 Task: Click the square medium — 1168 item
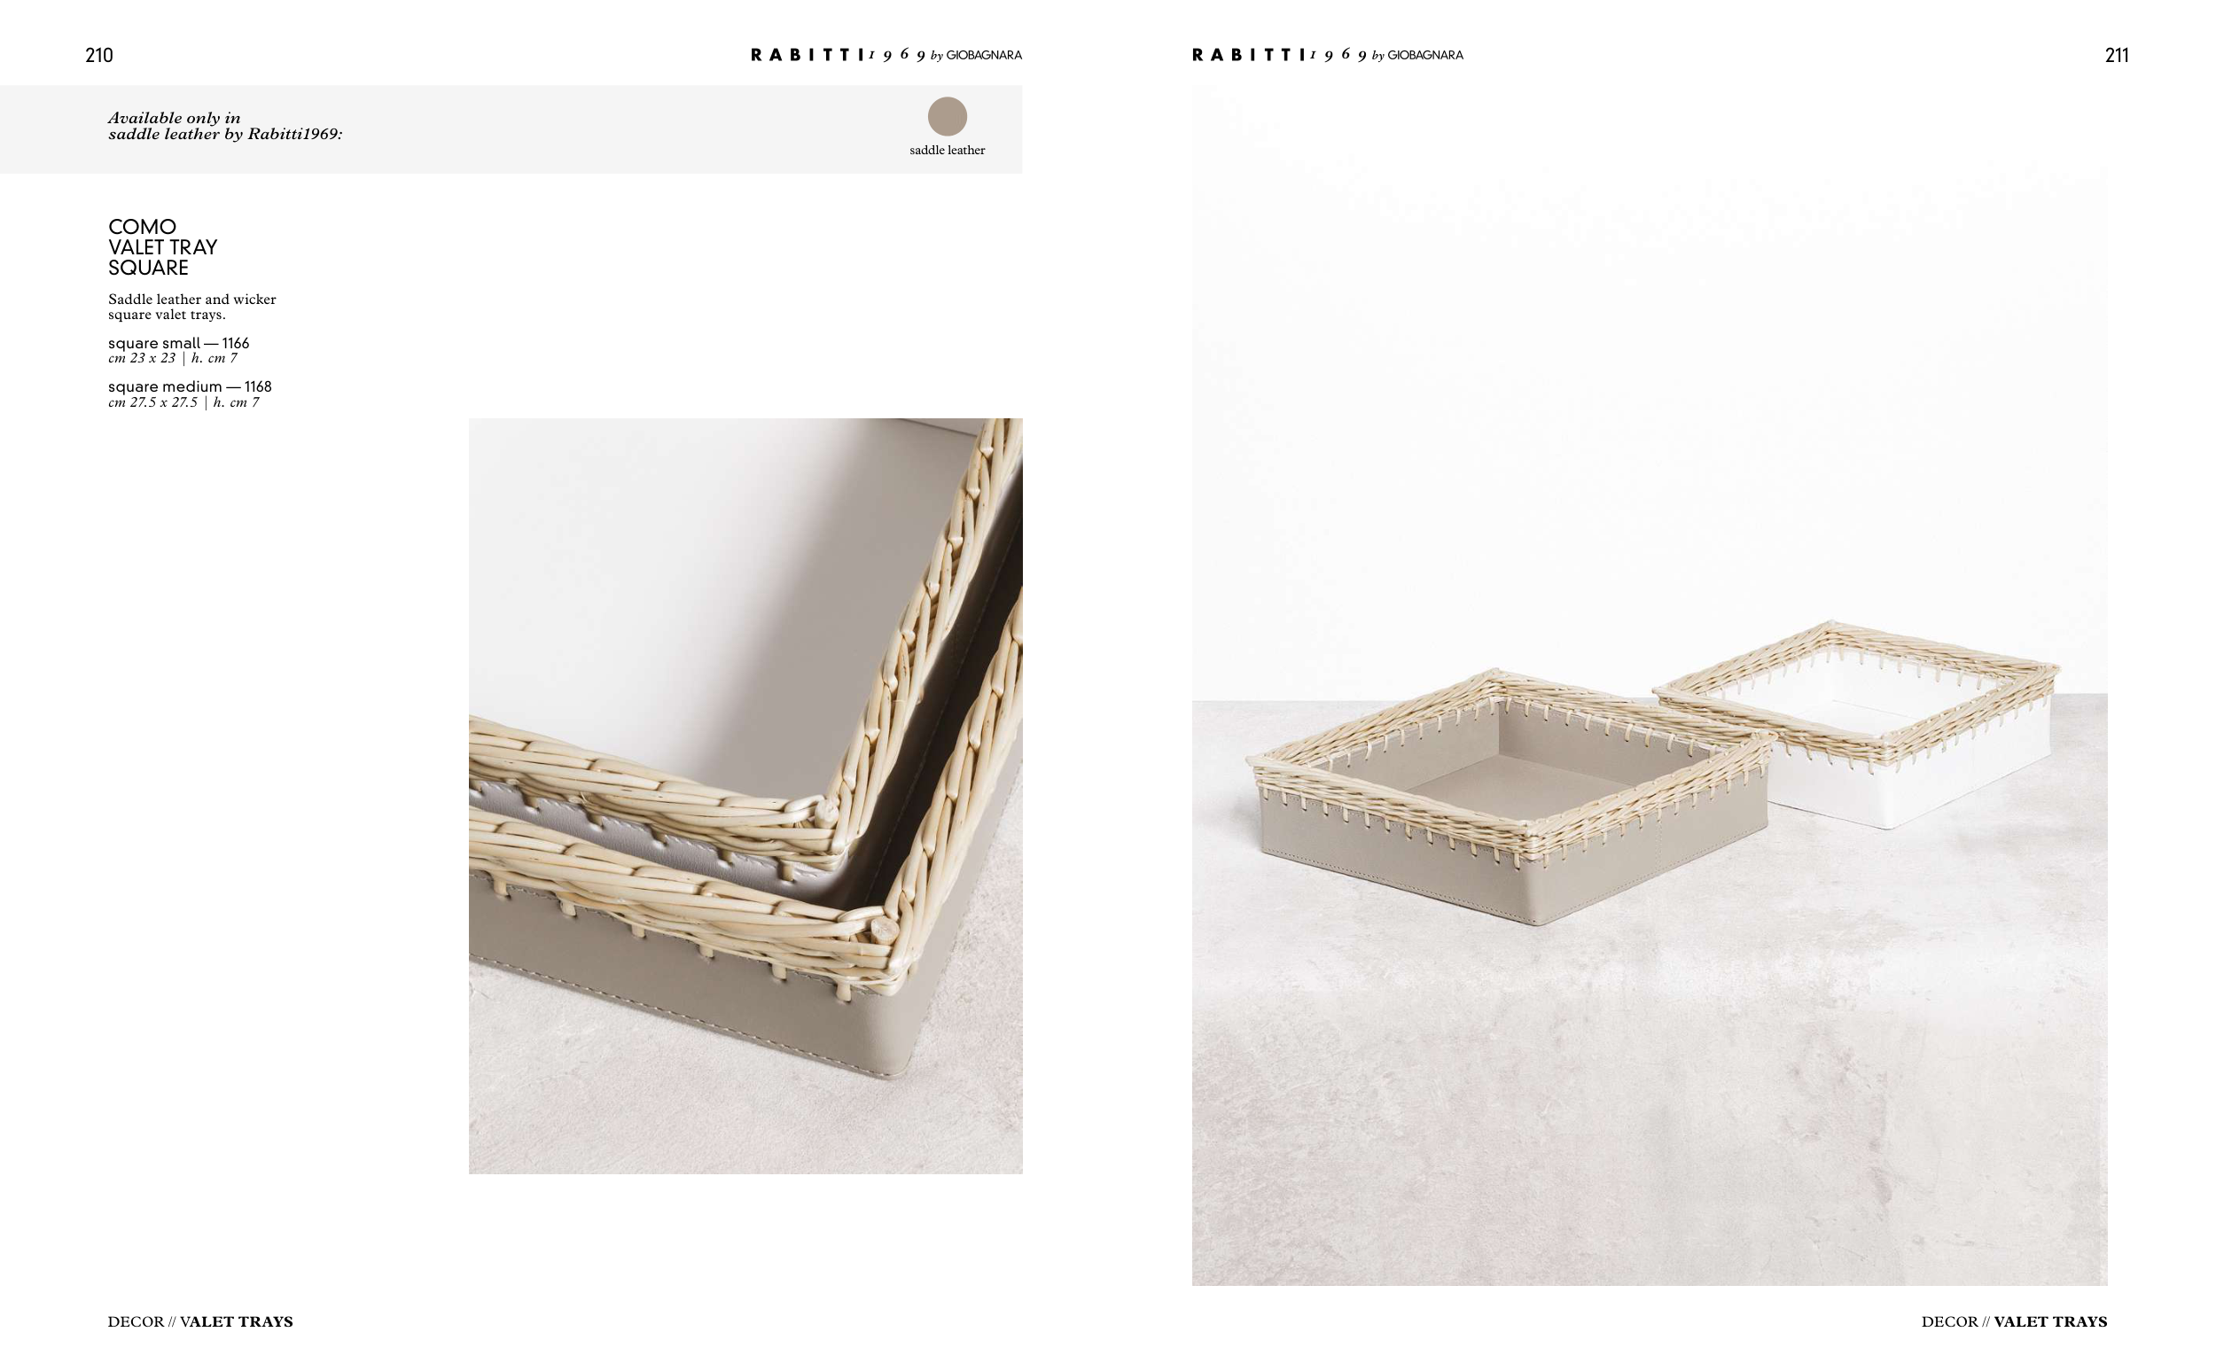tap(190, 386)
